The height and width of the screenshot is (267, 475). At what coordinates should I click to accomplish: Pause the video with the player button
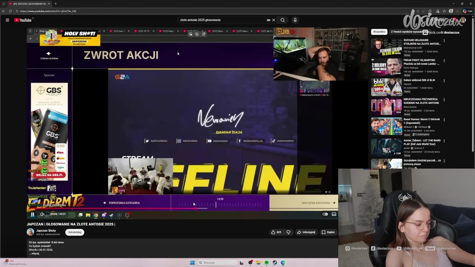(x=32, y=214)
